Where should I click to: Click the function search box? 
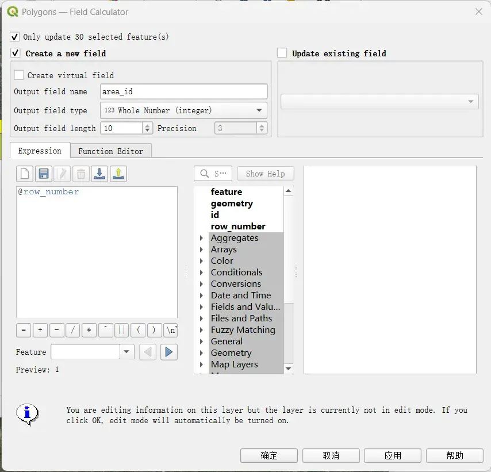pyautogui.click(x=213, y=174)
